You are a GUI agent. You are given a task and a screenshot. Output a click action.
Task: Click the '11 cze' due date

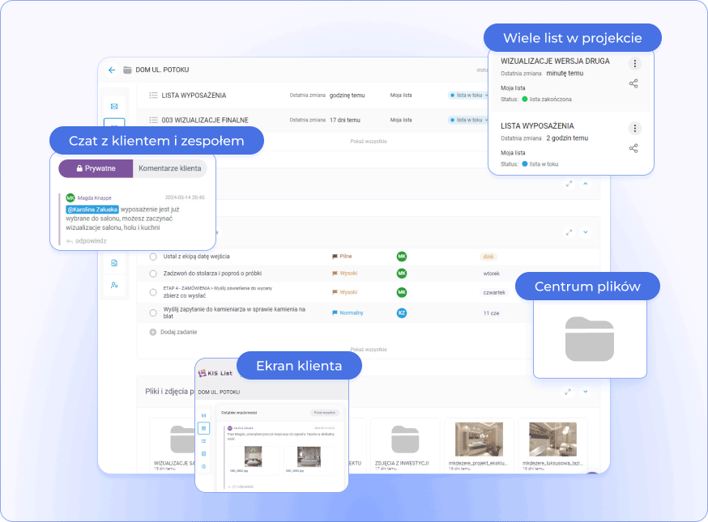point(491,313)
